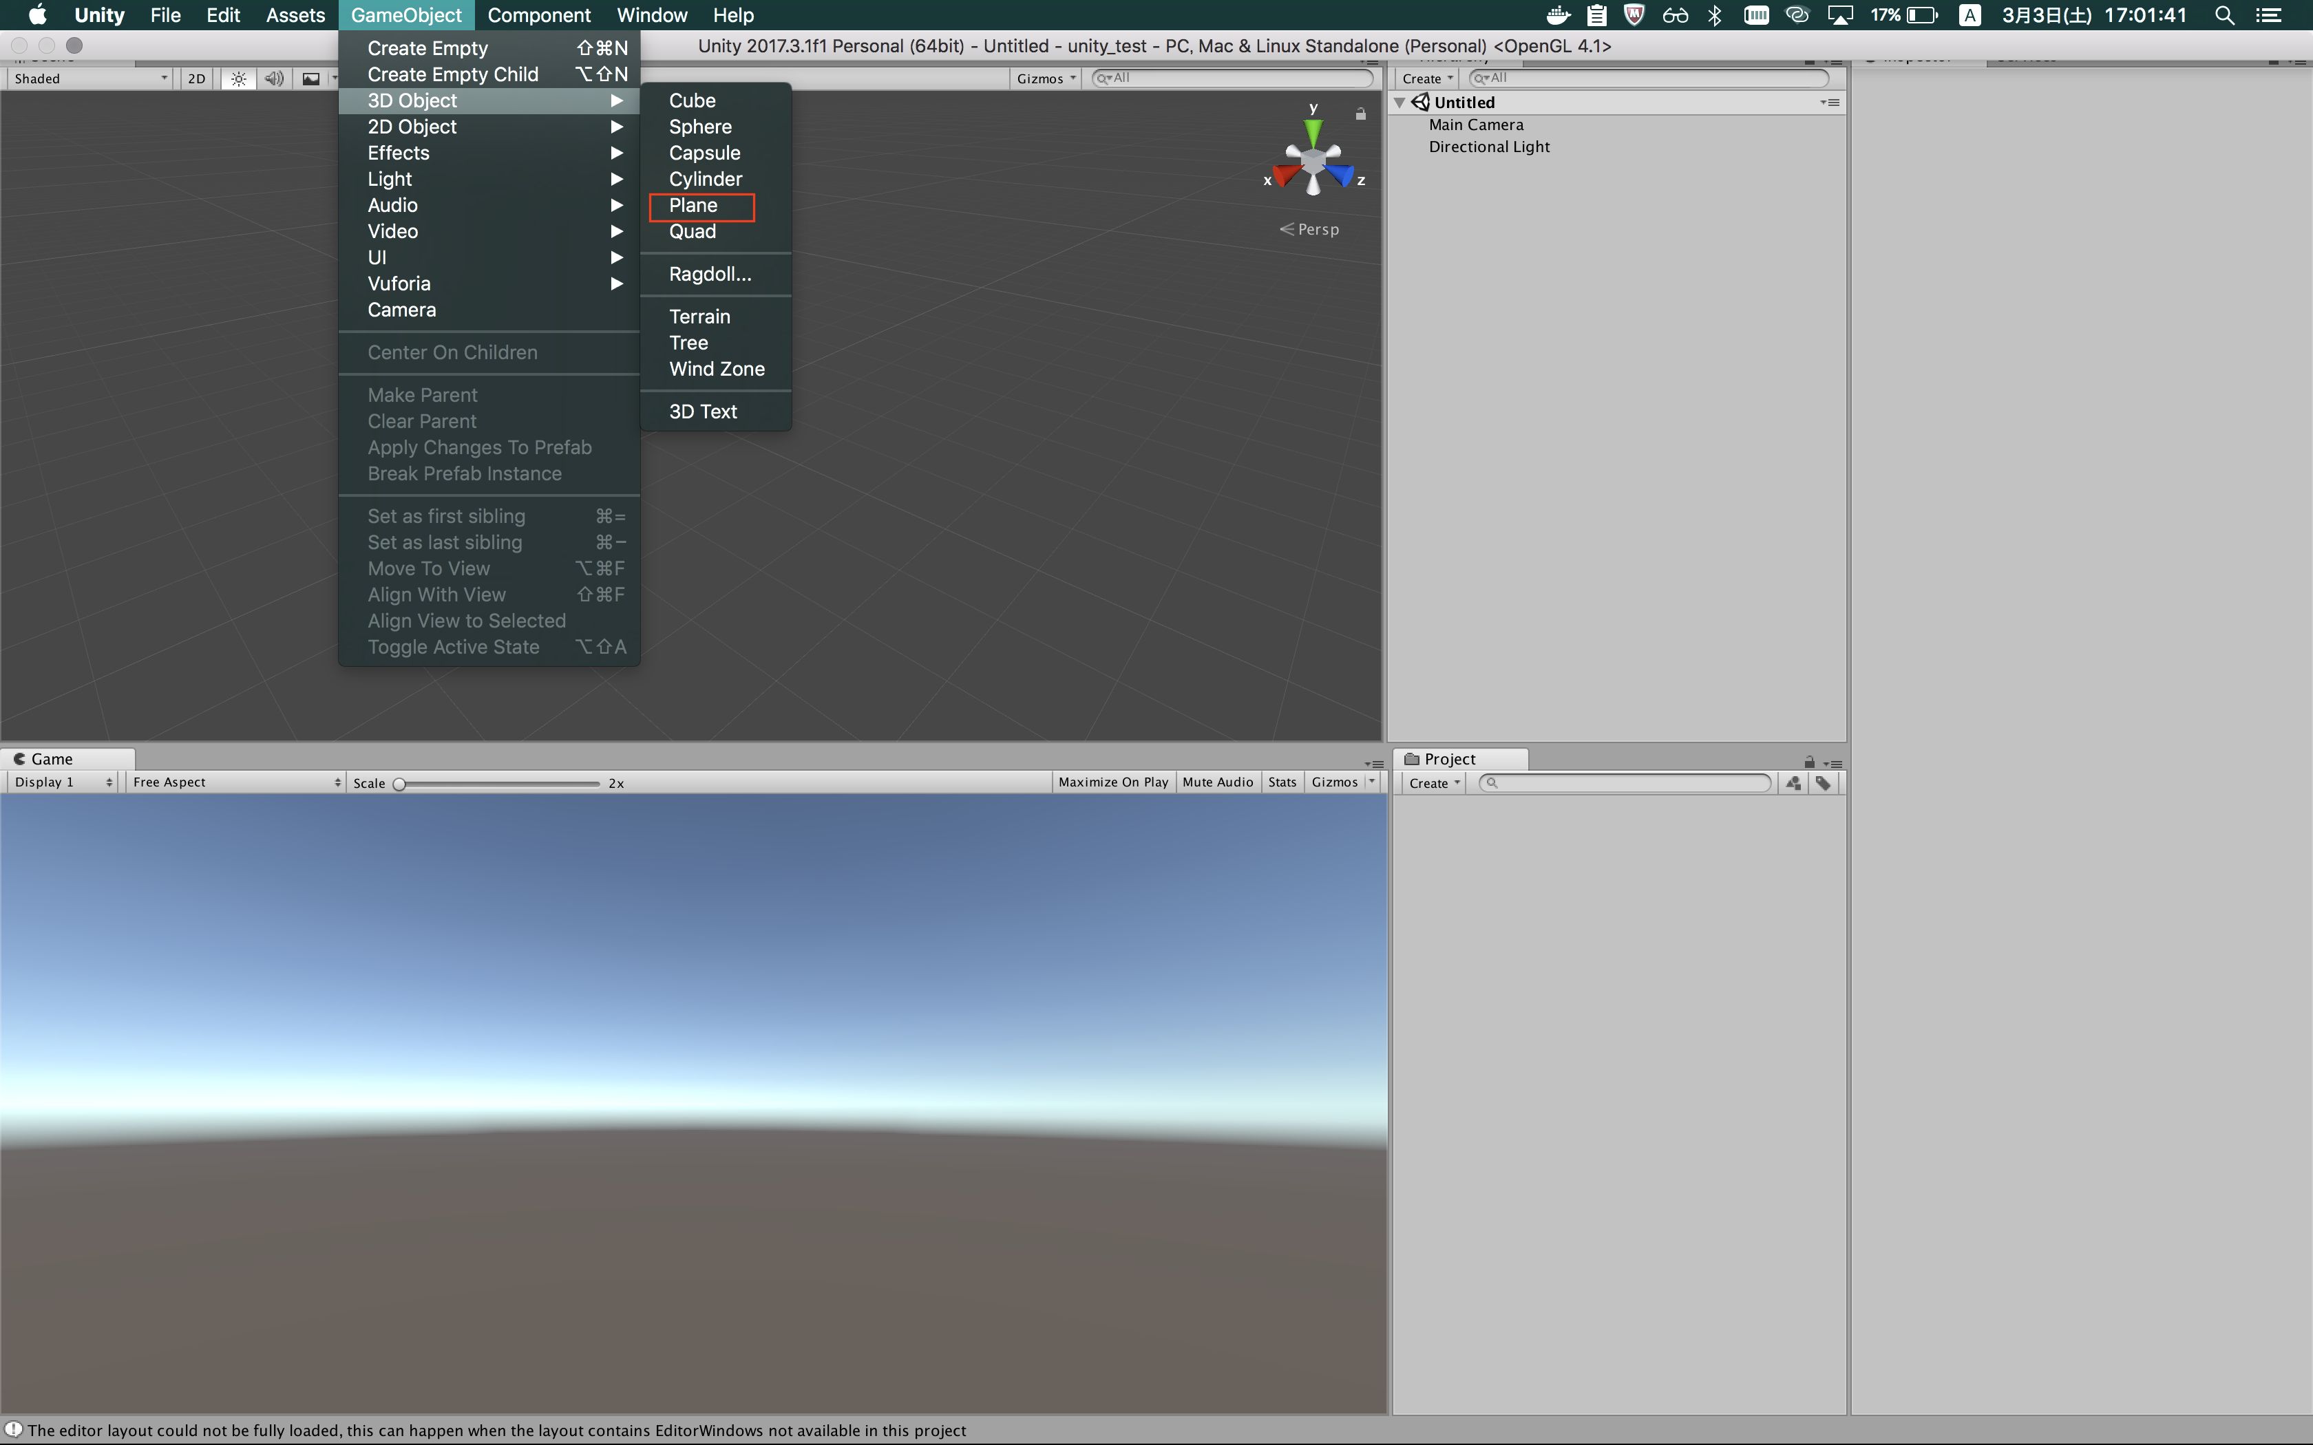The image size is (2313, 1445).
Task: Open Display 1 dropdown in Game view
Action: click(63, 782)
